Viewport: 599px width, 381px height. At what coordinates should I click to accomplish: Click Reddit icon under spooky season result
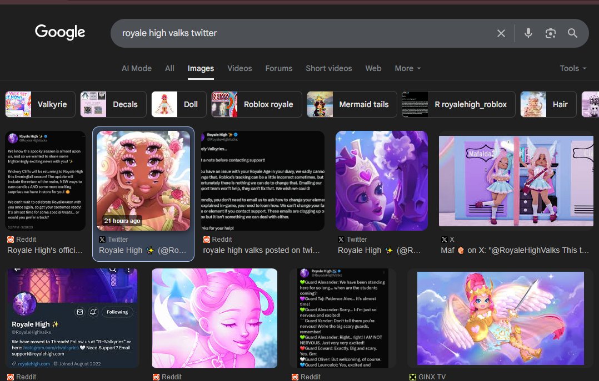(11, 240)
